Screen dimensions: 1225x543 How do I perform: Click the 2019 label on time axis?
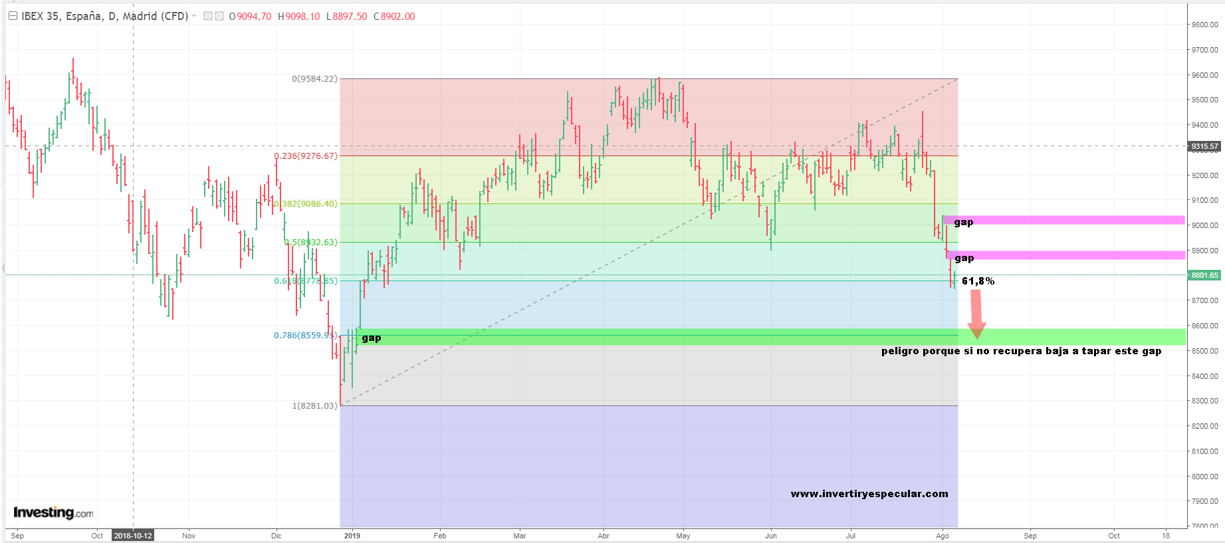click(352, 536)
